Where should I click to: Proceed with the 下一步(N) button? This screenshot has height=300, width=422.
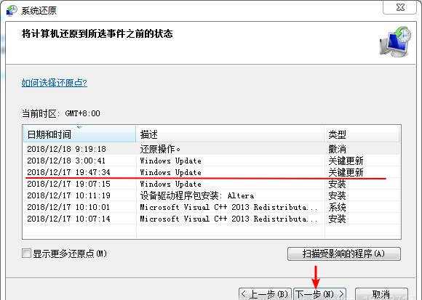[x=319, y=293]
